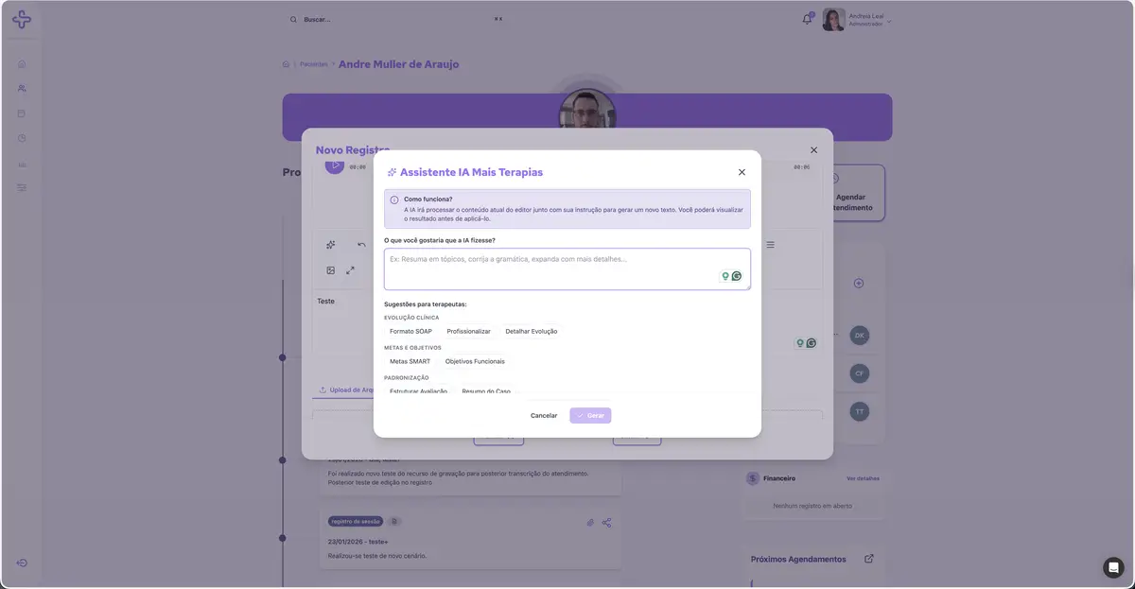
Task: Pick the Metas SMART suggestion chip
Action: [410, 361]
